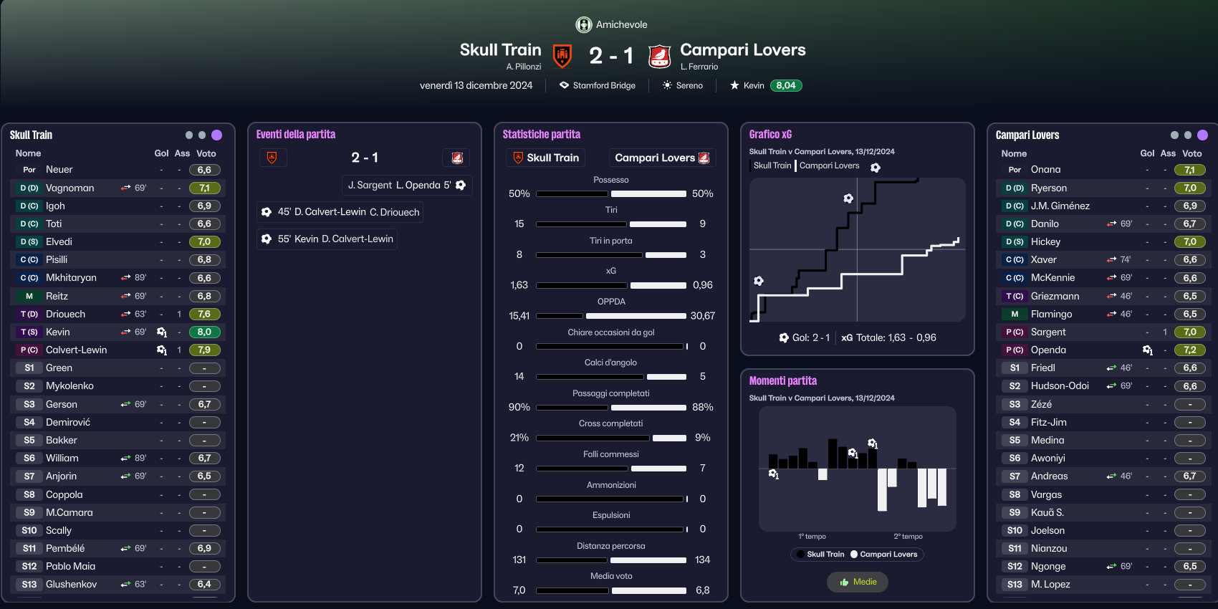Screen dimensions: 1218x609
Task: Click the Medie button under Momenti partita
Action: [858, 582]
